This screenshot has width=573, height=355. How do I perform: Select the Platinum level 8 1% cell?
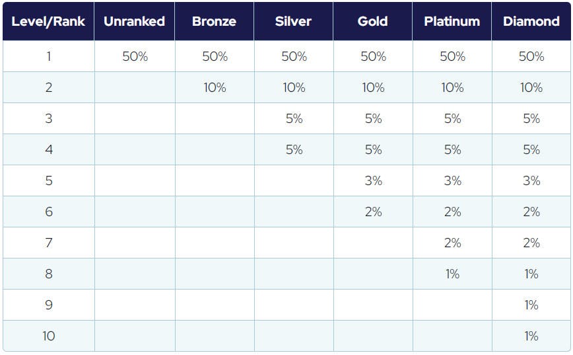pos(452,274)
